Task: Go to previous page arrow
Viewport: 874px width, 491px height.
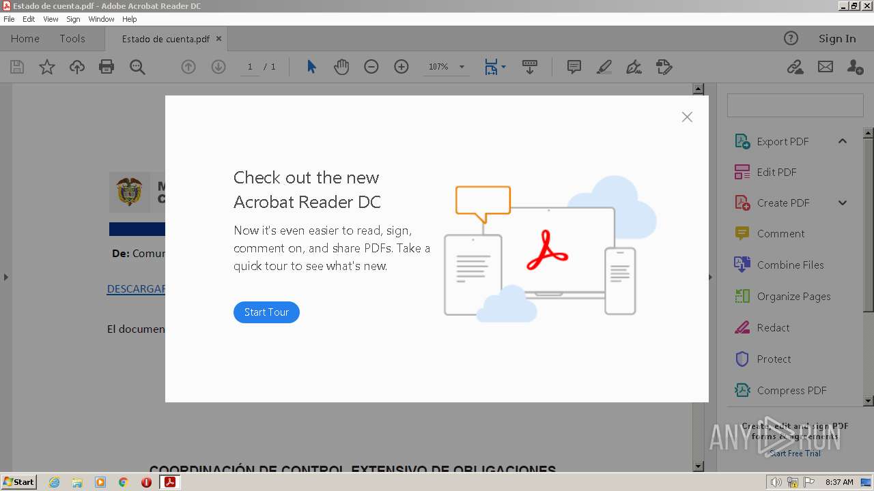Action: coord(188,67)
